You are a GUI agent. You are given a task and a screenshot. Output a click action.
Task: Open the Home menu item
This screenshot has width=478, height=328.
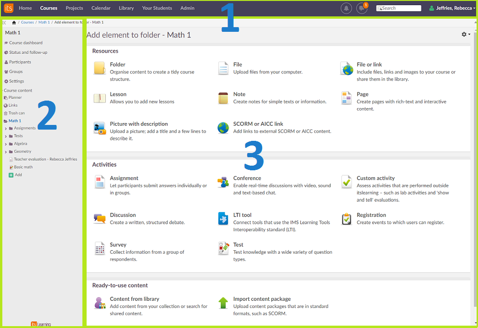click(x=25, y=8)
